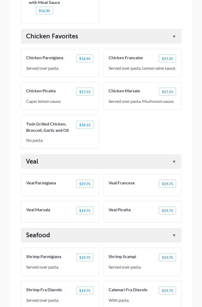Click the Chicken Marsala $17.55 price
Viewport: 202px width, 307px height.
[x=167, y=92]
